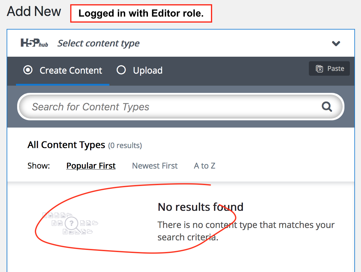The image size is (361, 272).
Task: Click the magnifying glass search icon
Action: click(327, 107)
